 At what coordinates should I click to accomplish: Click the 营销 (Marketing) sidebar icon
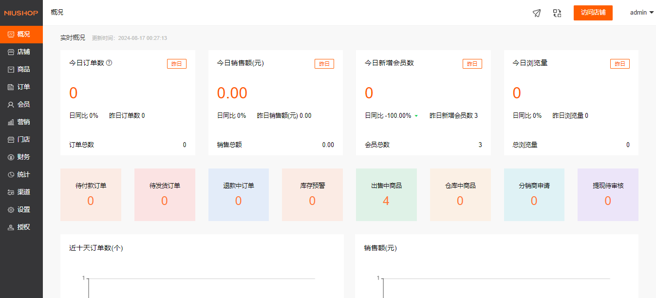21,122
